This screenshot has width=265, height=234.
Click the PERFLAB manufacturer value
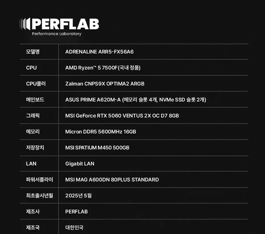coord(76,212)
